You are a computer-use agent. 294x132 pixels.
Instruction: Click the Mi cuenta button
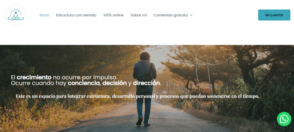[274, 15]
